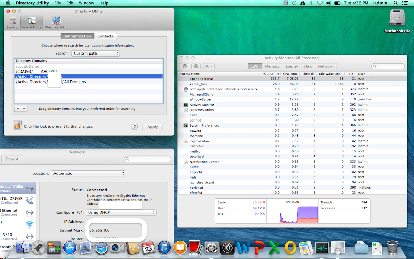The width and height of the screenshot is (414, 259).
Task: Click the help question mark button
Action: click(x=135, y=127)
